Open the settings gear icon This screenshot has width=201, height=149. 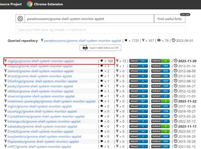[20, 19]
